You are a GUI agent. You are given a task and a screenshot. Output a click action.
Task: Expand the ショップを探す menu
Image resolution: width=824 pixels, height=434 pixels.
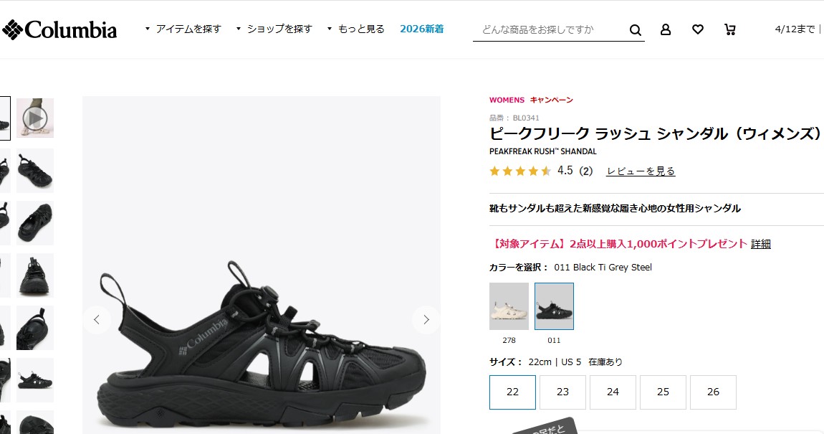[x=274, y=29]
